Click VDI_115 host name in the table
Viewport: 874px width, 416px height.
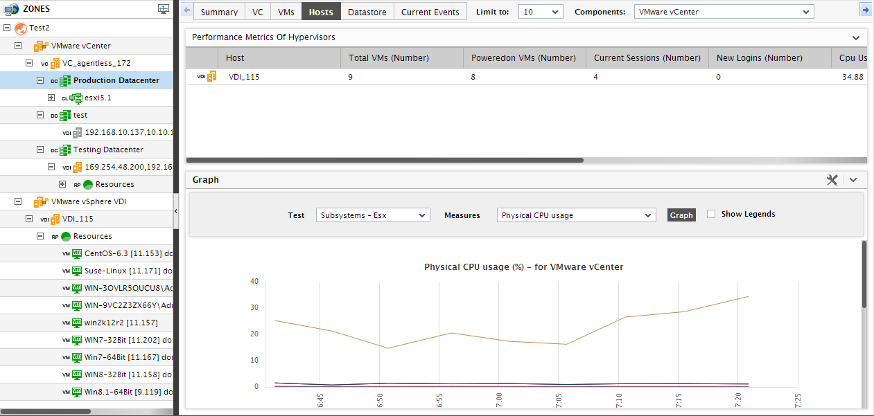coord(244,77)
